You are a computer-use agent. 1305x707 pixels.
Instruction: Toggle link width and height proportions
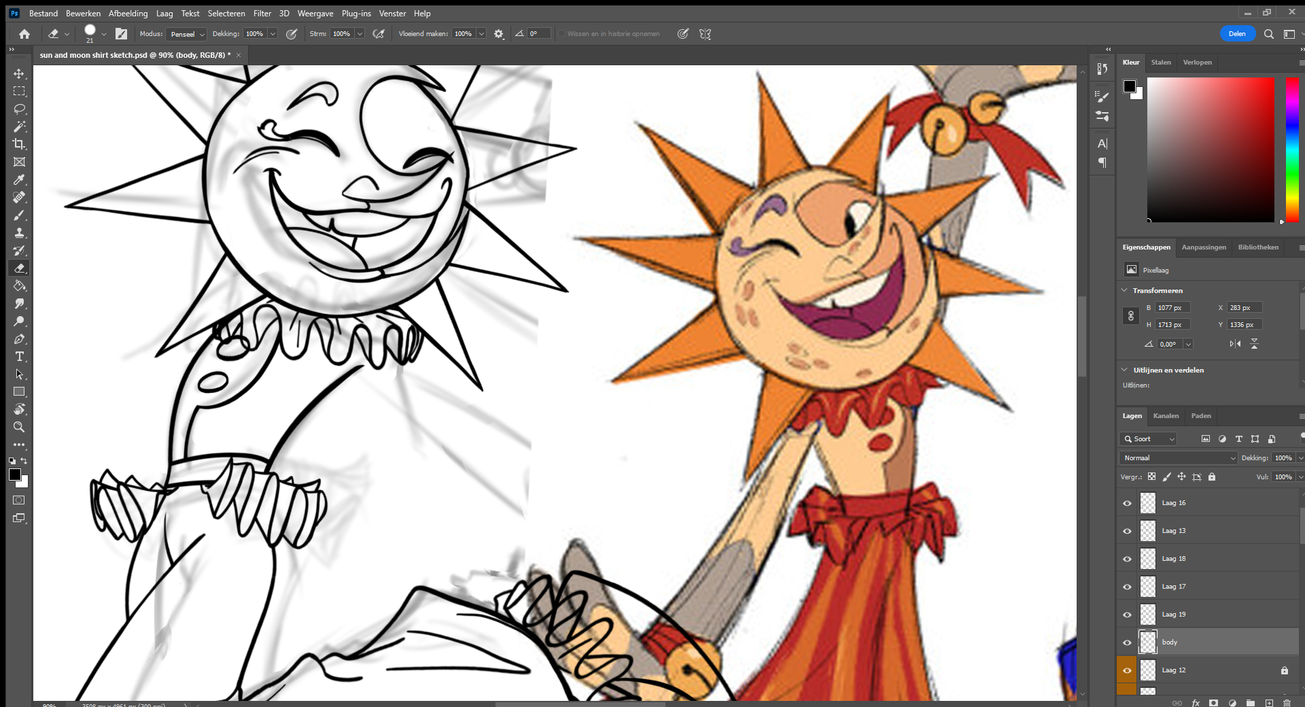tap(1130, 316)
